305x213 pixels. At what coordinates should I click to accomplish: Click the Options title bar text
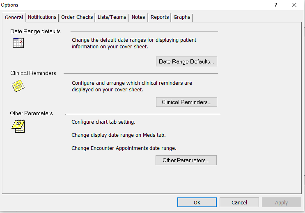pyautogui.click(x=9, y=5)
